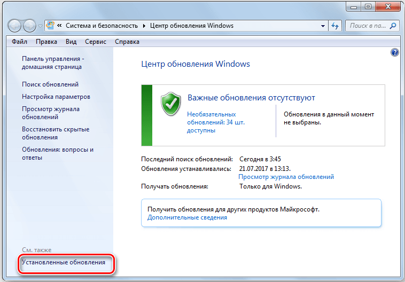
Task: Open 'Необязательных обновлений: 34 шт.' link
Action: point(216,122)
